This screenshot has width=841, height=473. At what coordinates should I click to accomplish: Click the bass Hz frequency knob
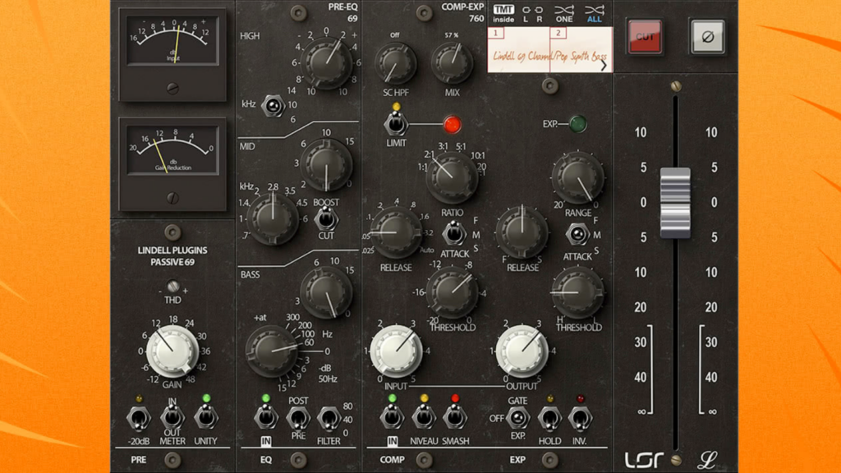pyautogui.click(x=271, y=350)
